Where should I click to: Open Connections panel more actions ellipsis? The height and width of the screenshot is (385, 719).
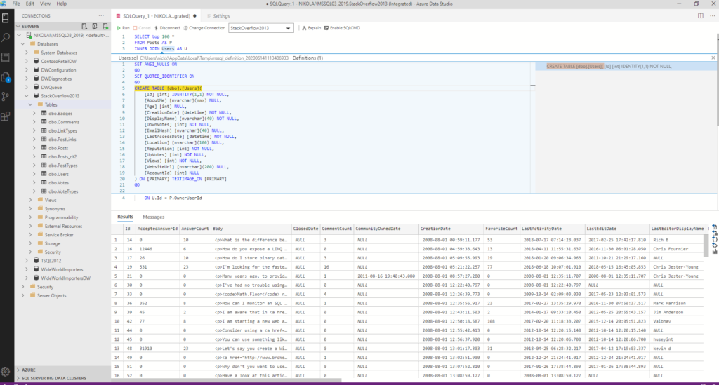pyautogui.click(x=101, y=15)
